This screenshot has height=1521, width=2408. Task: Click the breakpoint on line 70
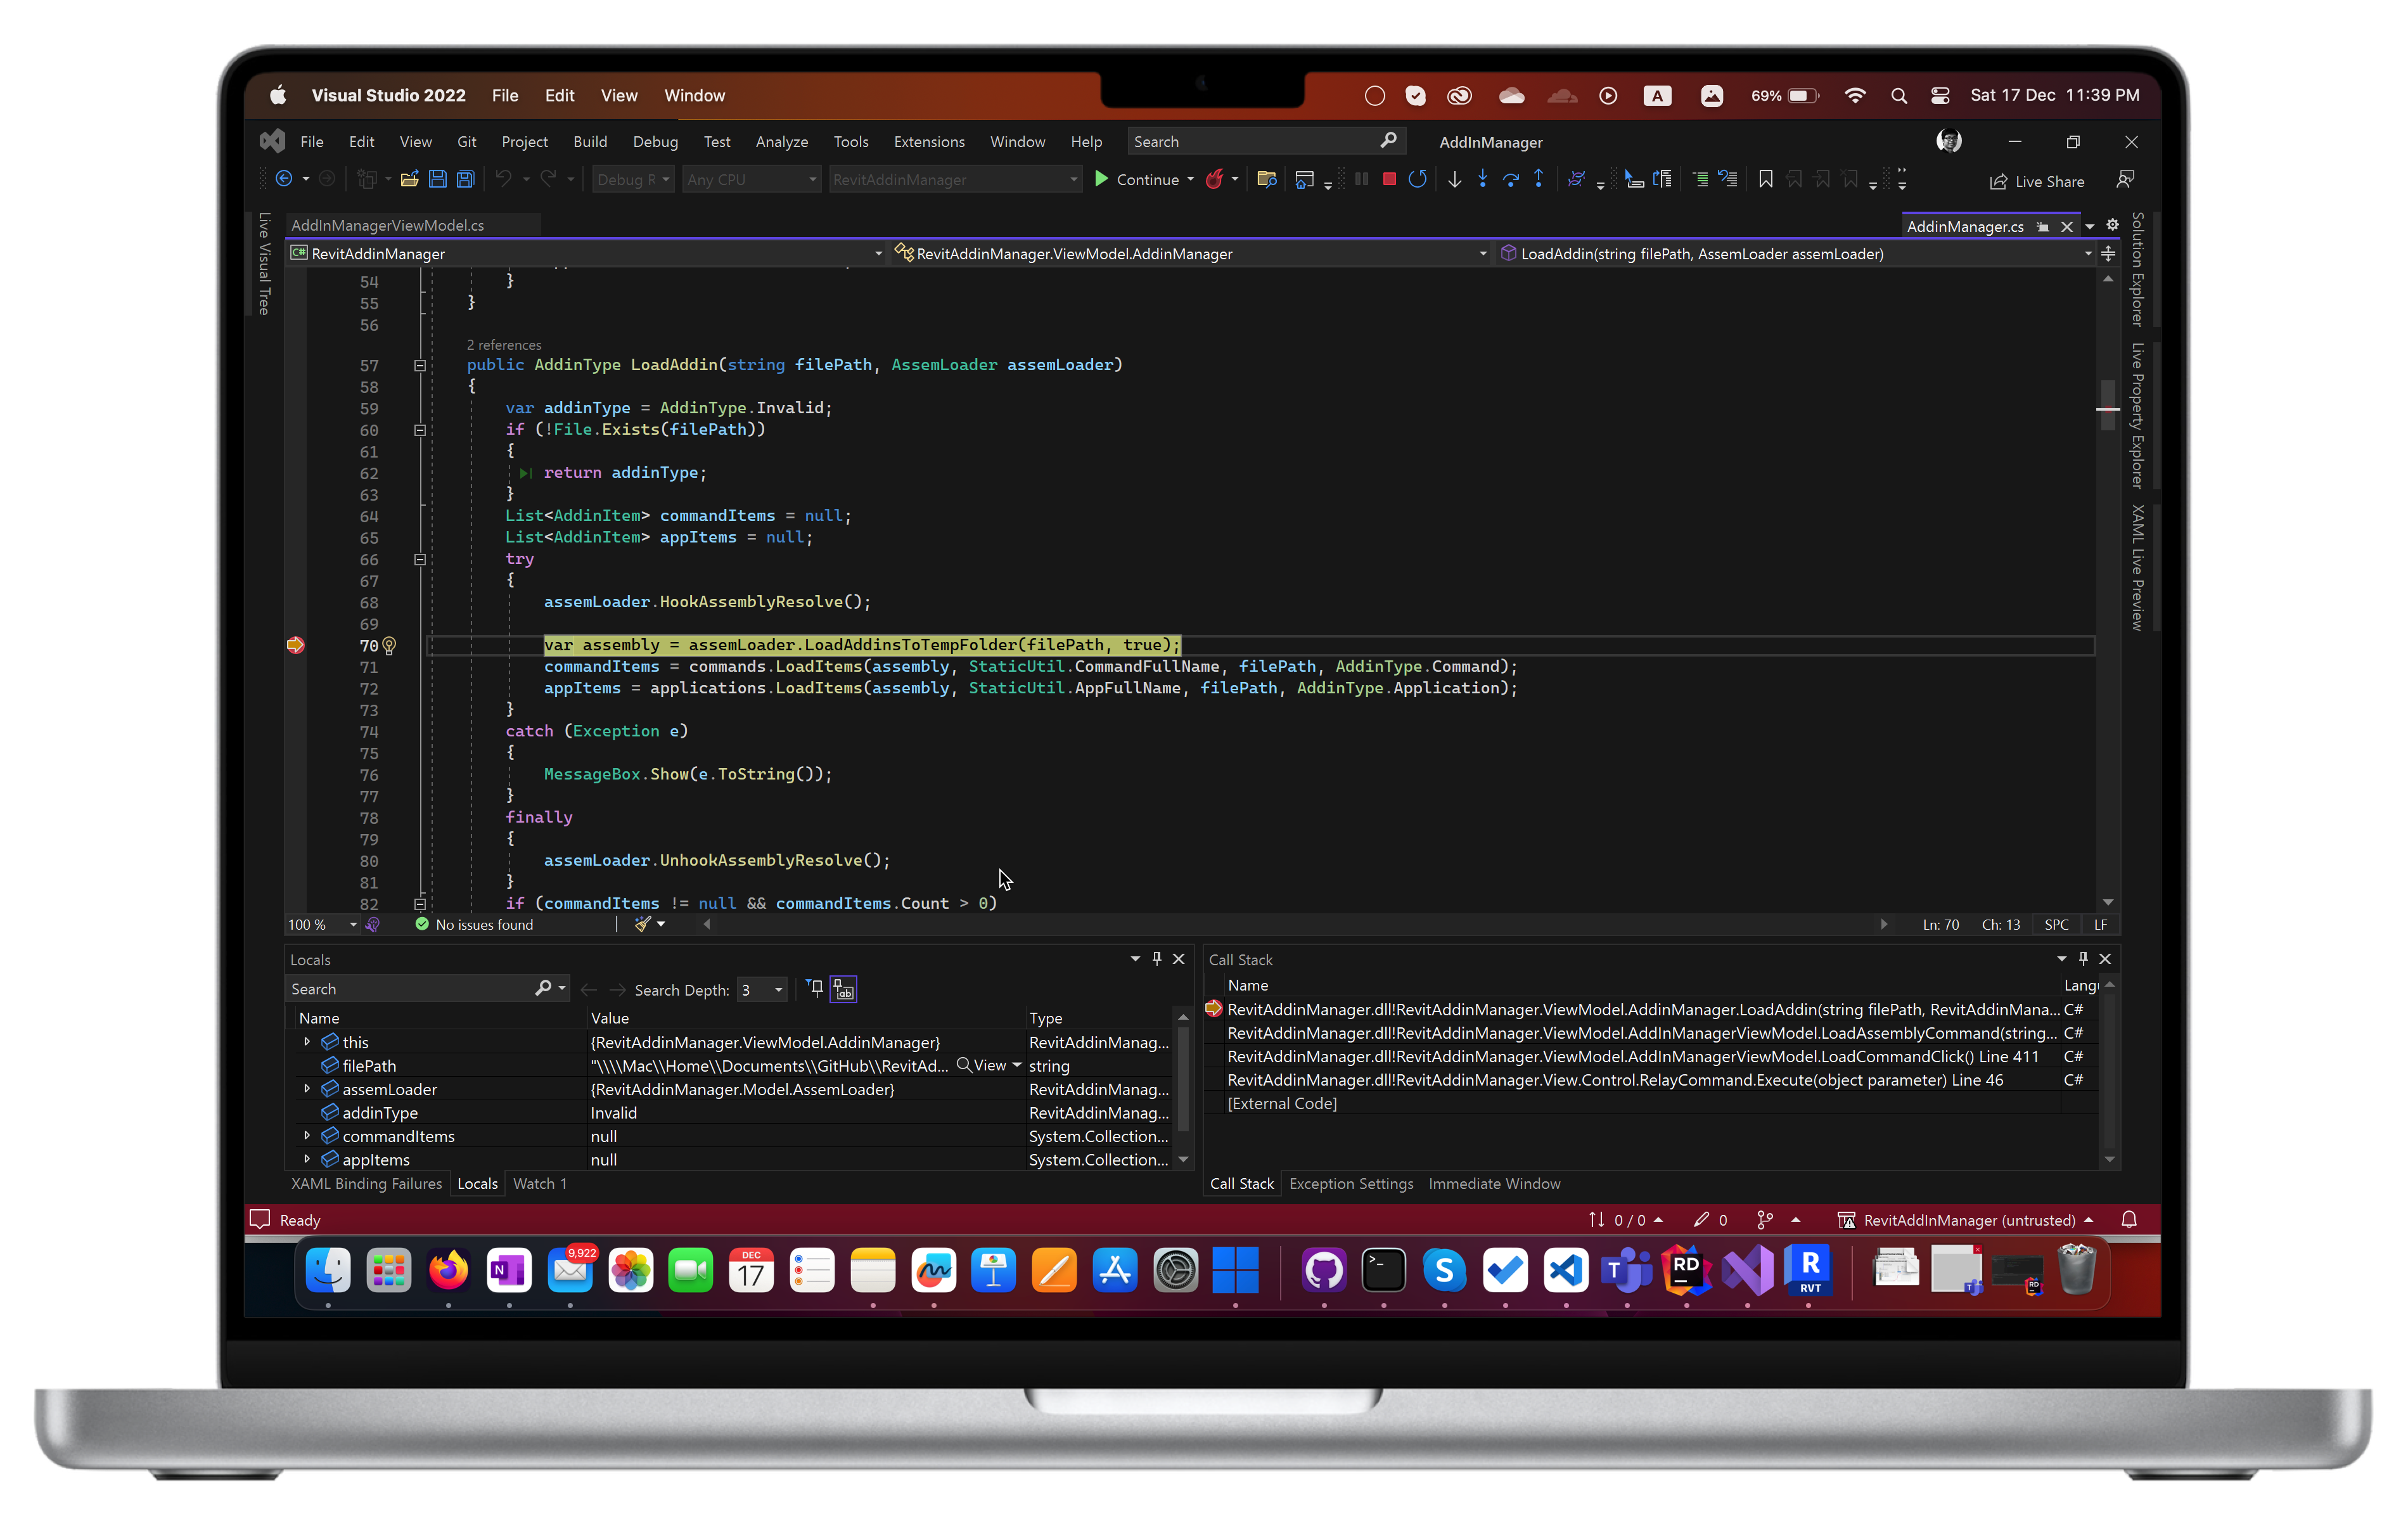[295, 645]
